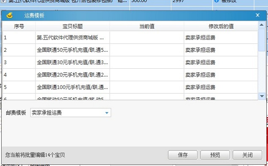Image resolution: width=268 pixels, height=166 pixels.
Task: Click the 当前值 column header
Action: tap(147, 26)
